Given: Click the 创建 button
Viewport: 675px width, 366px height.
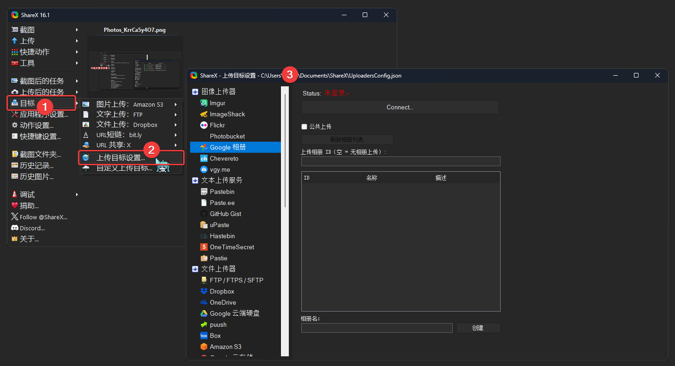Looking at the screenshot, I should (478, 328).
